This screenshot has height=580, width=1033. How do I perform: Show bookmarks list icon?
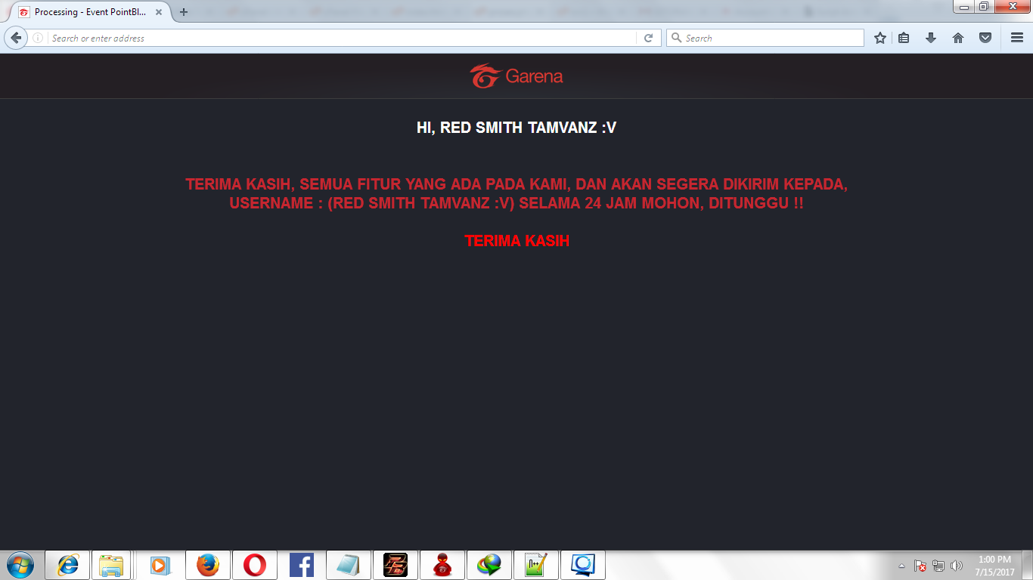pyautogui.click(x=904, y=38)
